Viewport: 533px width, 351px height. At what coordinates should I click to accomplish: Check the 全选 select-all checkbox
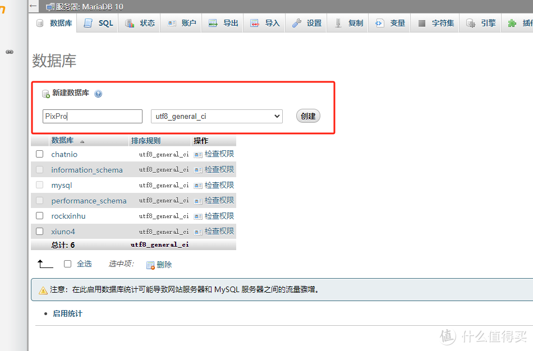coord(68,264)
